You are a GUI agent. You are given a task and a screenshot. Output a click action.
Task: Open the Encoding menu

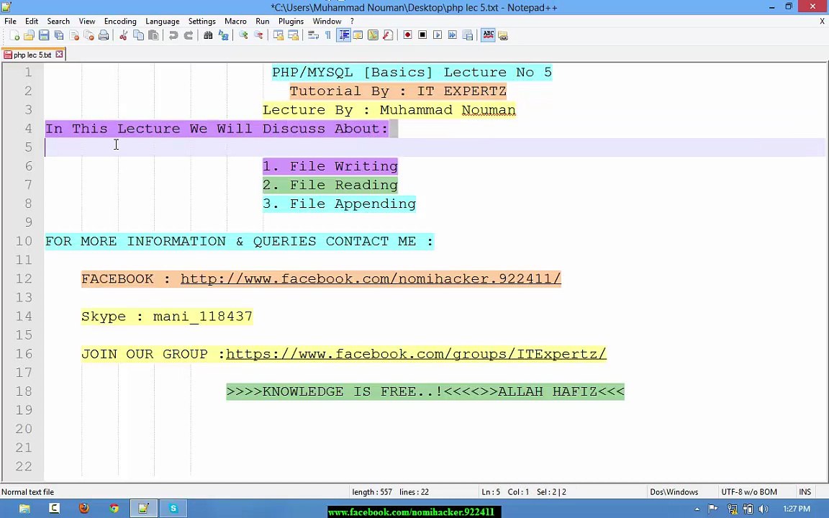click(x=120, y=21)
